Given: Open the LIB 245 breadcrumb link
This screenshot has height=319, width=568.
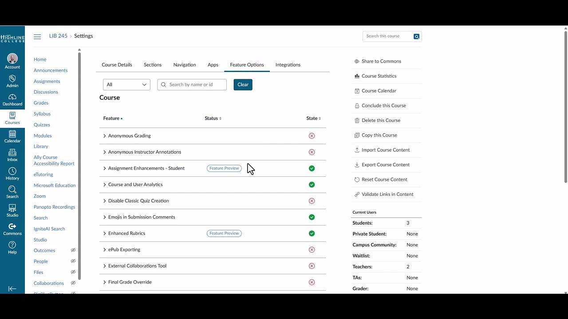Looking at the screenshot, I should (58, 36).
